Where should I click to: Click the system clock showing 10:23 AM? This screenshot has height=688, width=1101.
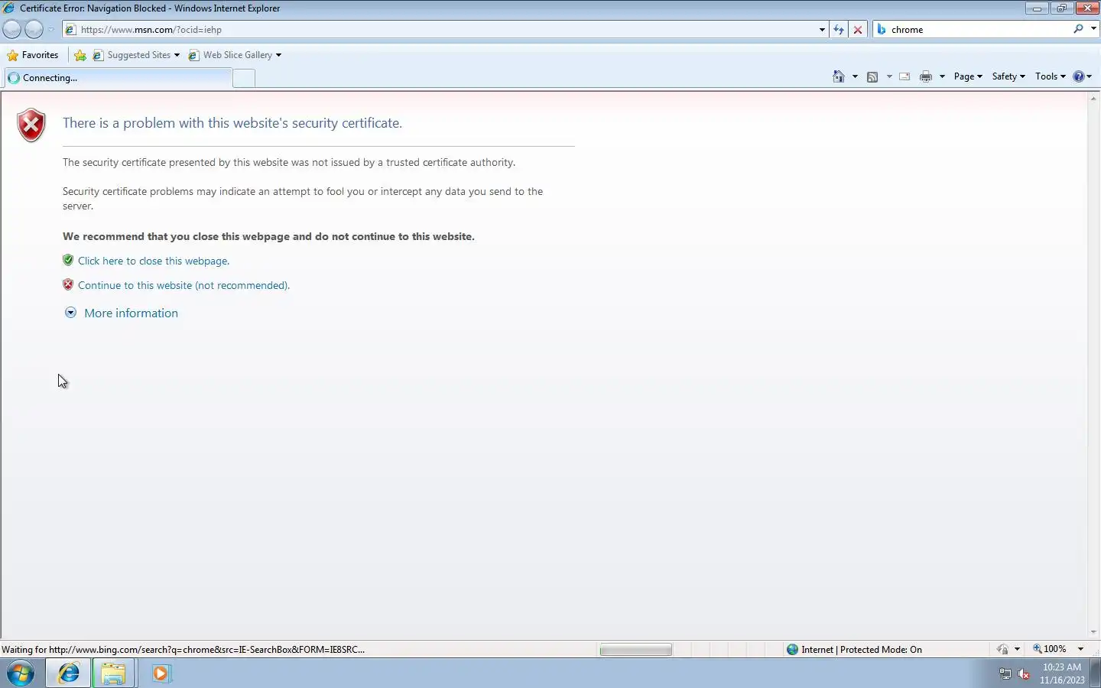coord(1062,673)
